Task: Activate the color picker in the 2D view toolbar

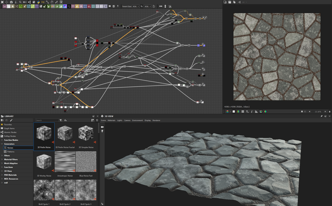Action: click(x=247, y=111)
